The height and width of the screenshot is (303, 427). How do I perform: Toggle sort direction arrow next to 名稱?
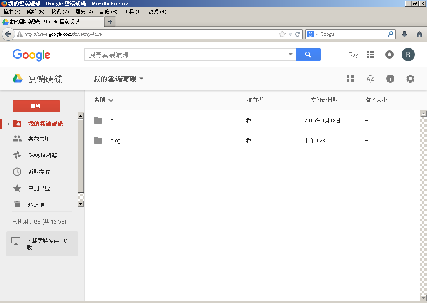(x=111, y=99)
